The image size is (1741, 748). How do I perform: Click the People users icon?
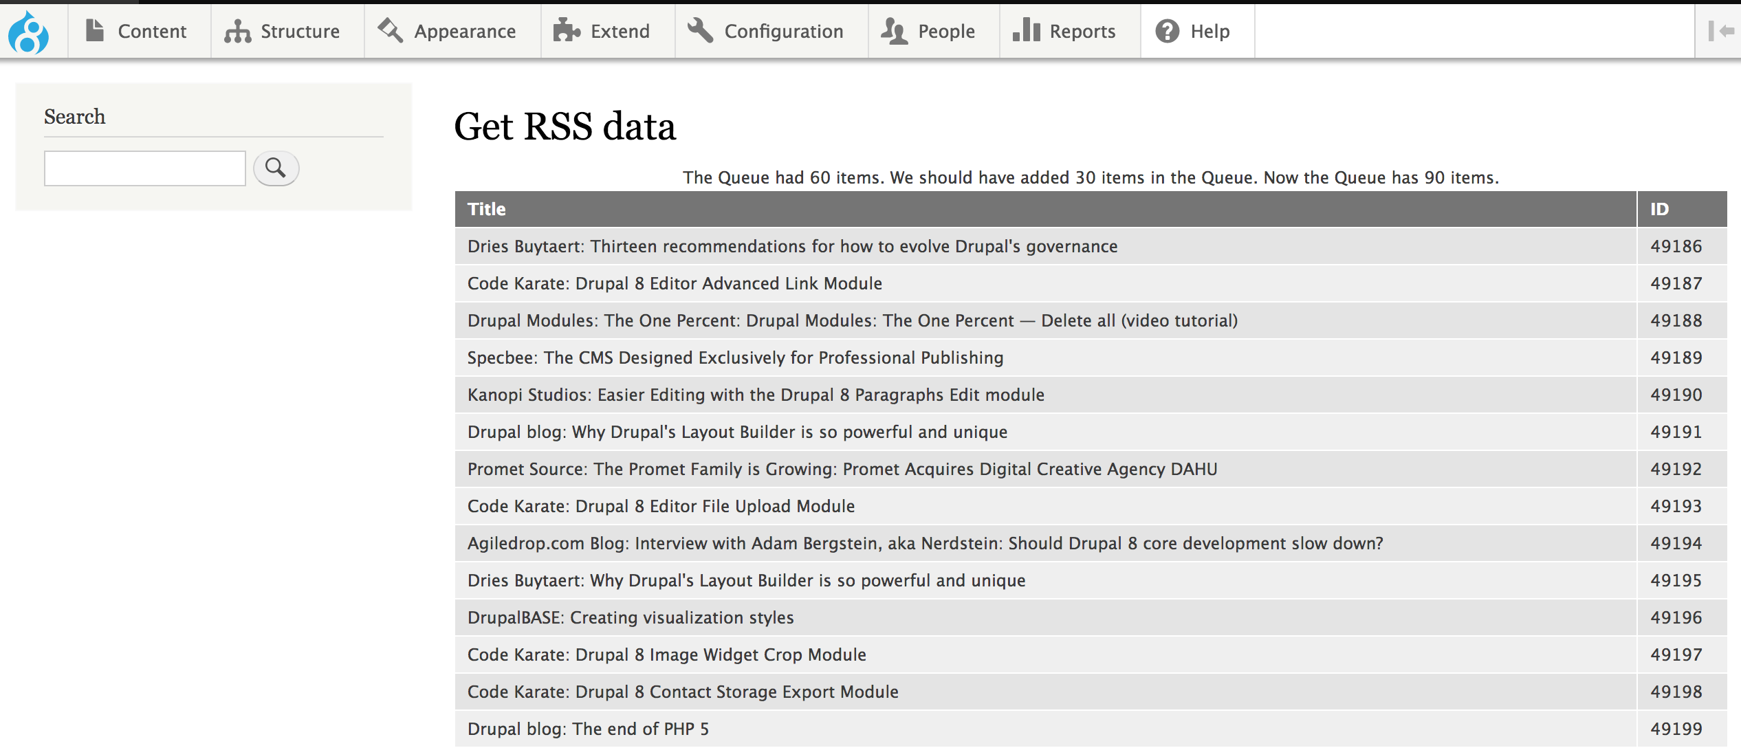(894, 31)
